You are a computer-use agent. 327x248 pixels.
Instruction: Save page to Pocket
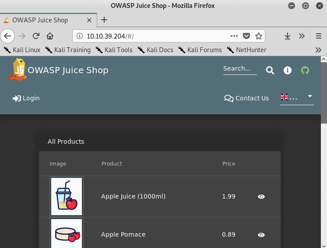pyautogui.click(x=246, y=36)
